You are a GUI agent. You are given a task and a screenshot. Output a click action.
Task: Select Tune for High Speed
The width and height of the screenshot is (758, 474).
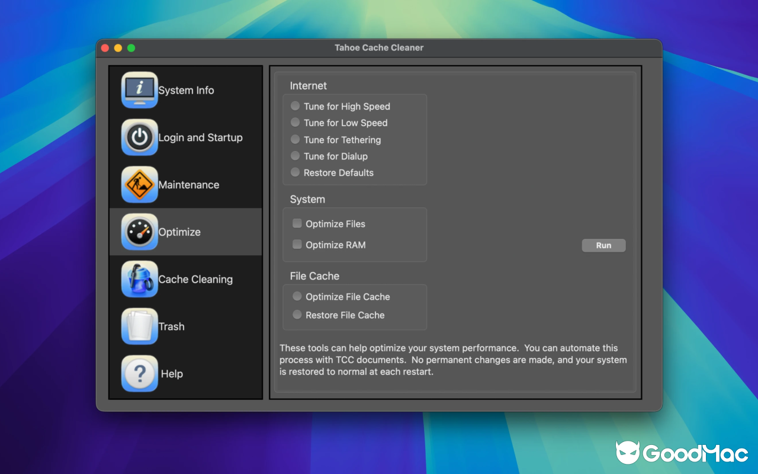point(295,105)
